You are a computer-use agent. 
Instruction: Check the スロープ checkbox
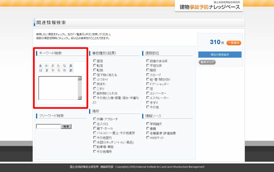[x=148, y=75]
